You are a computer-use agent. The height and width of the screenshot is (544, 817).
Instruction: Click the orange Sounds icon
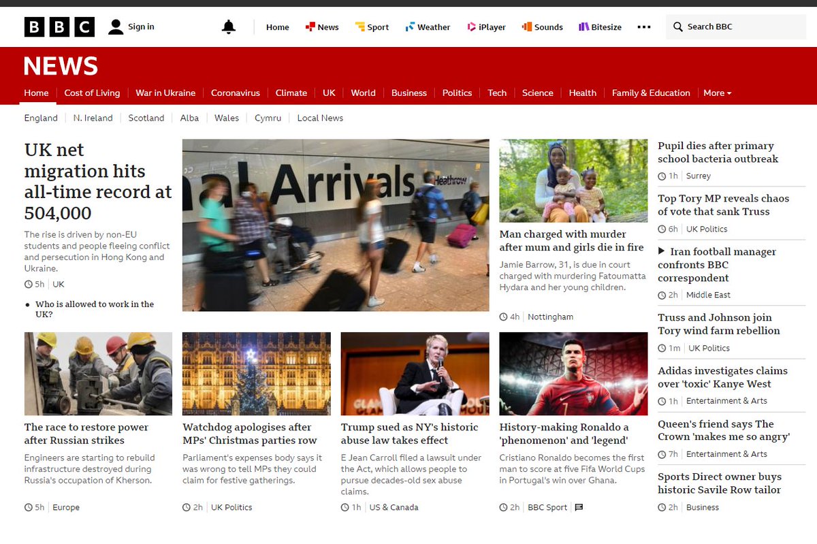click(526, 27)
